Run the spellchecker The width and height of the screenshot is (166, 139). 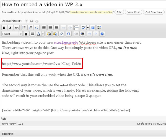tap(84, 28)
